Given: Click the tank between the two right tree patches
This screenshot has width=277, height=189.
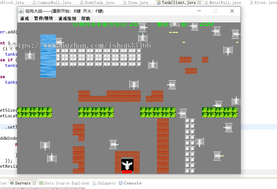Looking at the screenshot, I should (183, 113).
